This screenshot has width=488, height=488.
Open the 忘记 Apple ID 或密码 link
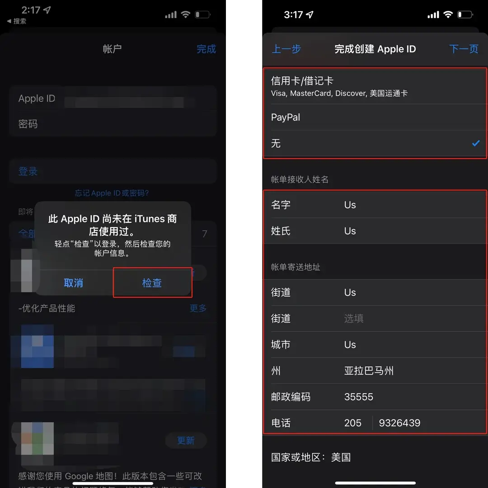click(112, 193)
